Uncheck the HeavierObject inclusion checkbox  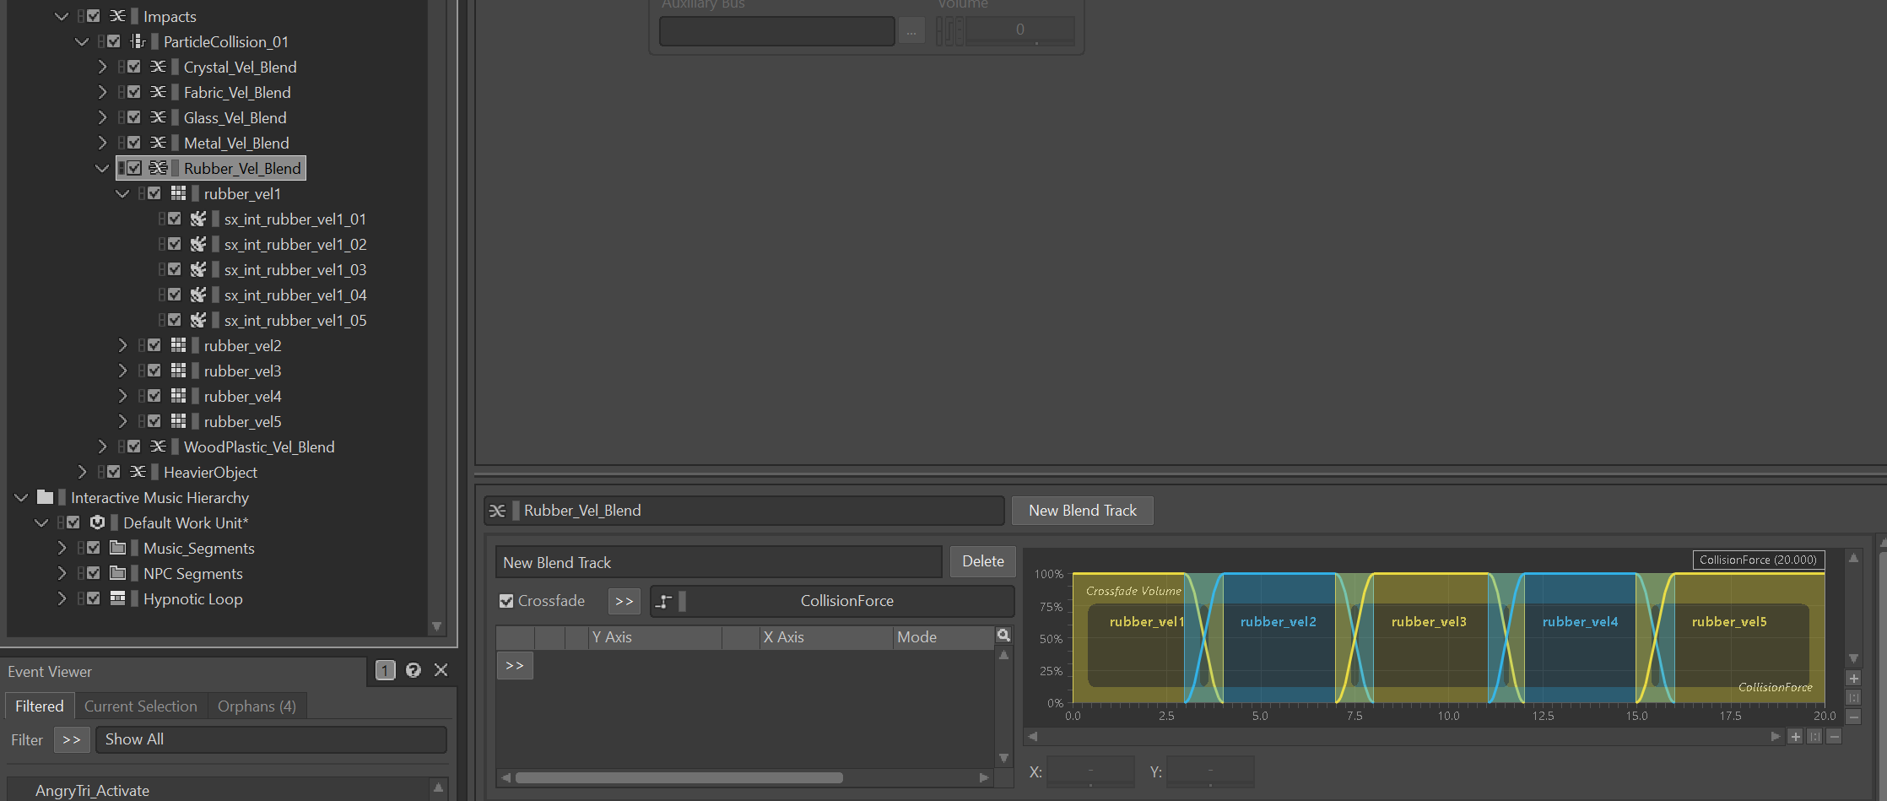point(114,472)
